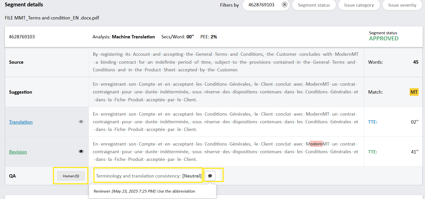Toggle visibility eye icon in the Revision row
This screenshot has height=199, width=425.
tap(81, 151)
